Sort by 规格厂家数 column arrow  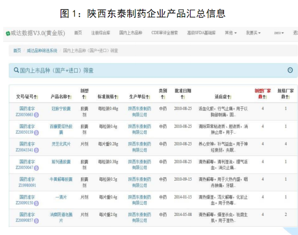(x=288, y=97)
